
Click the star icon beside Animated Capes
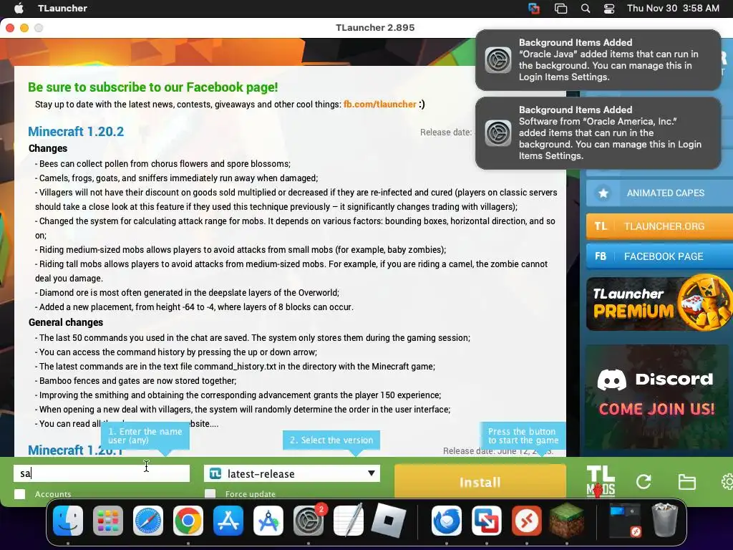(603, 193)
